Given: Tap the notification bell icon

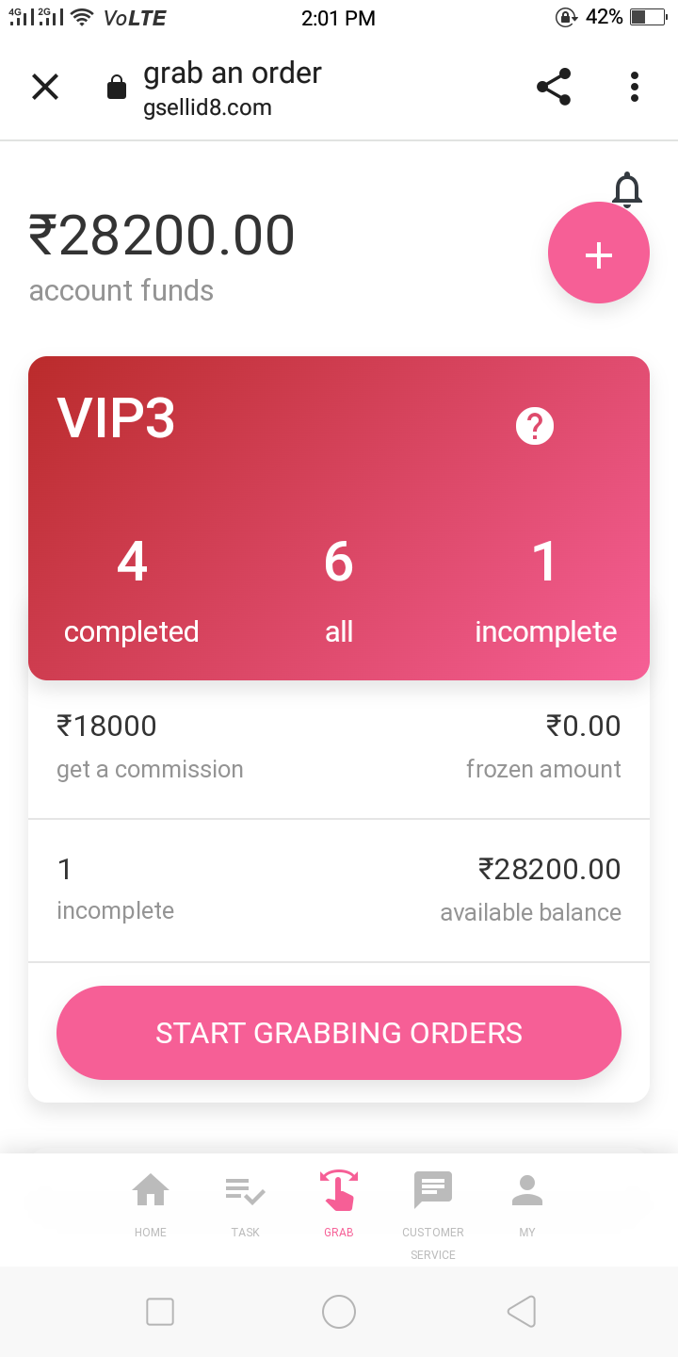Looking at the screenshot, I should tap(627, 190).
